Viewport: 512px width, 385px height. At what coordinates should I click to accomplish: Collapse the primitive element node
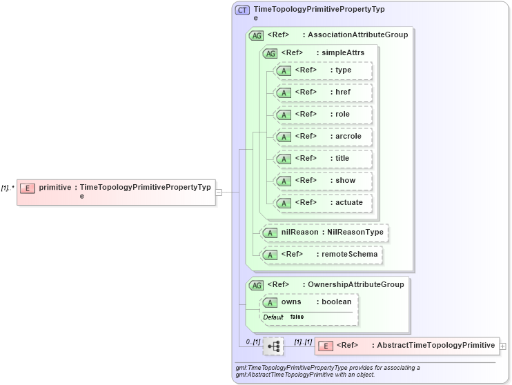pyautogui.click(x=219, y=192)
